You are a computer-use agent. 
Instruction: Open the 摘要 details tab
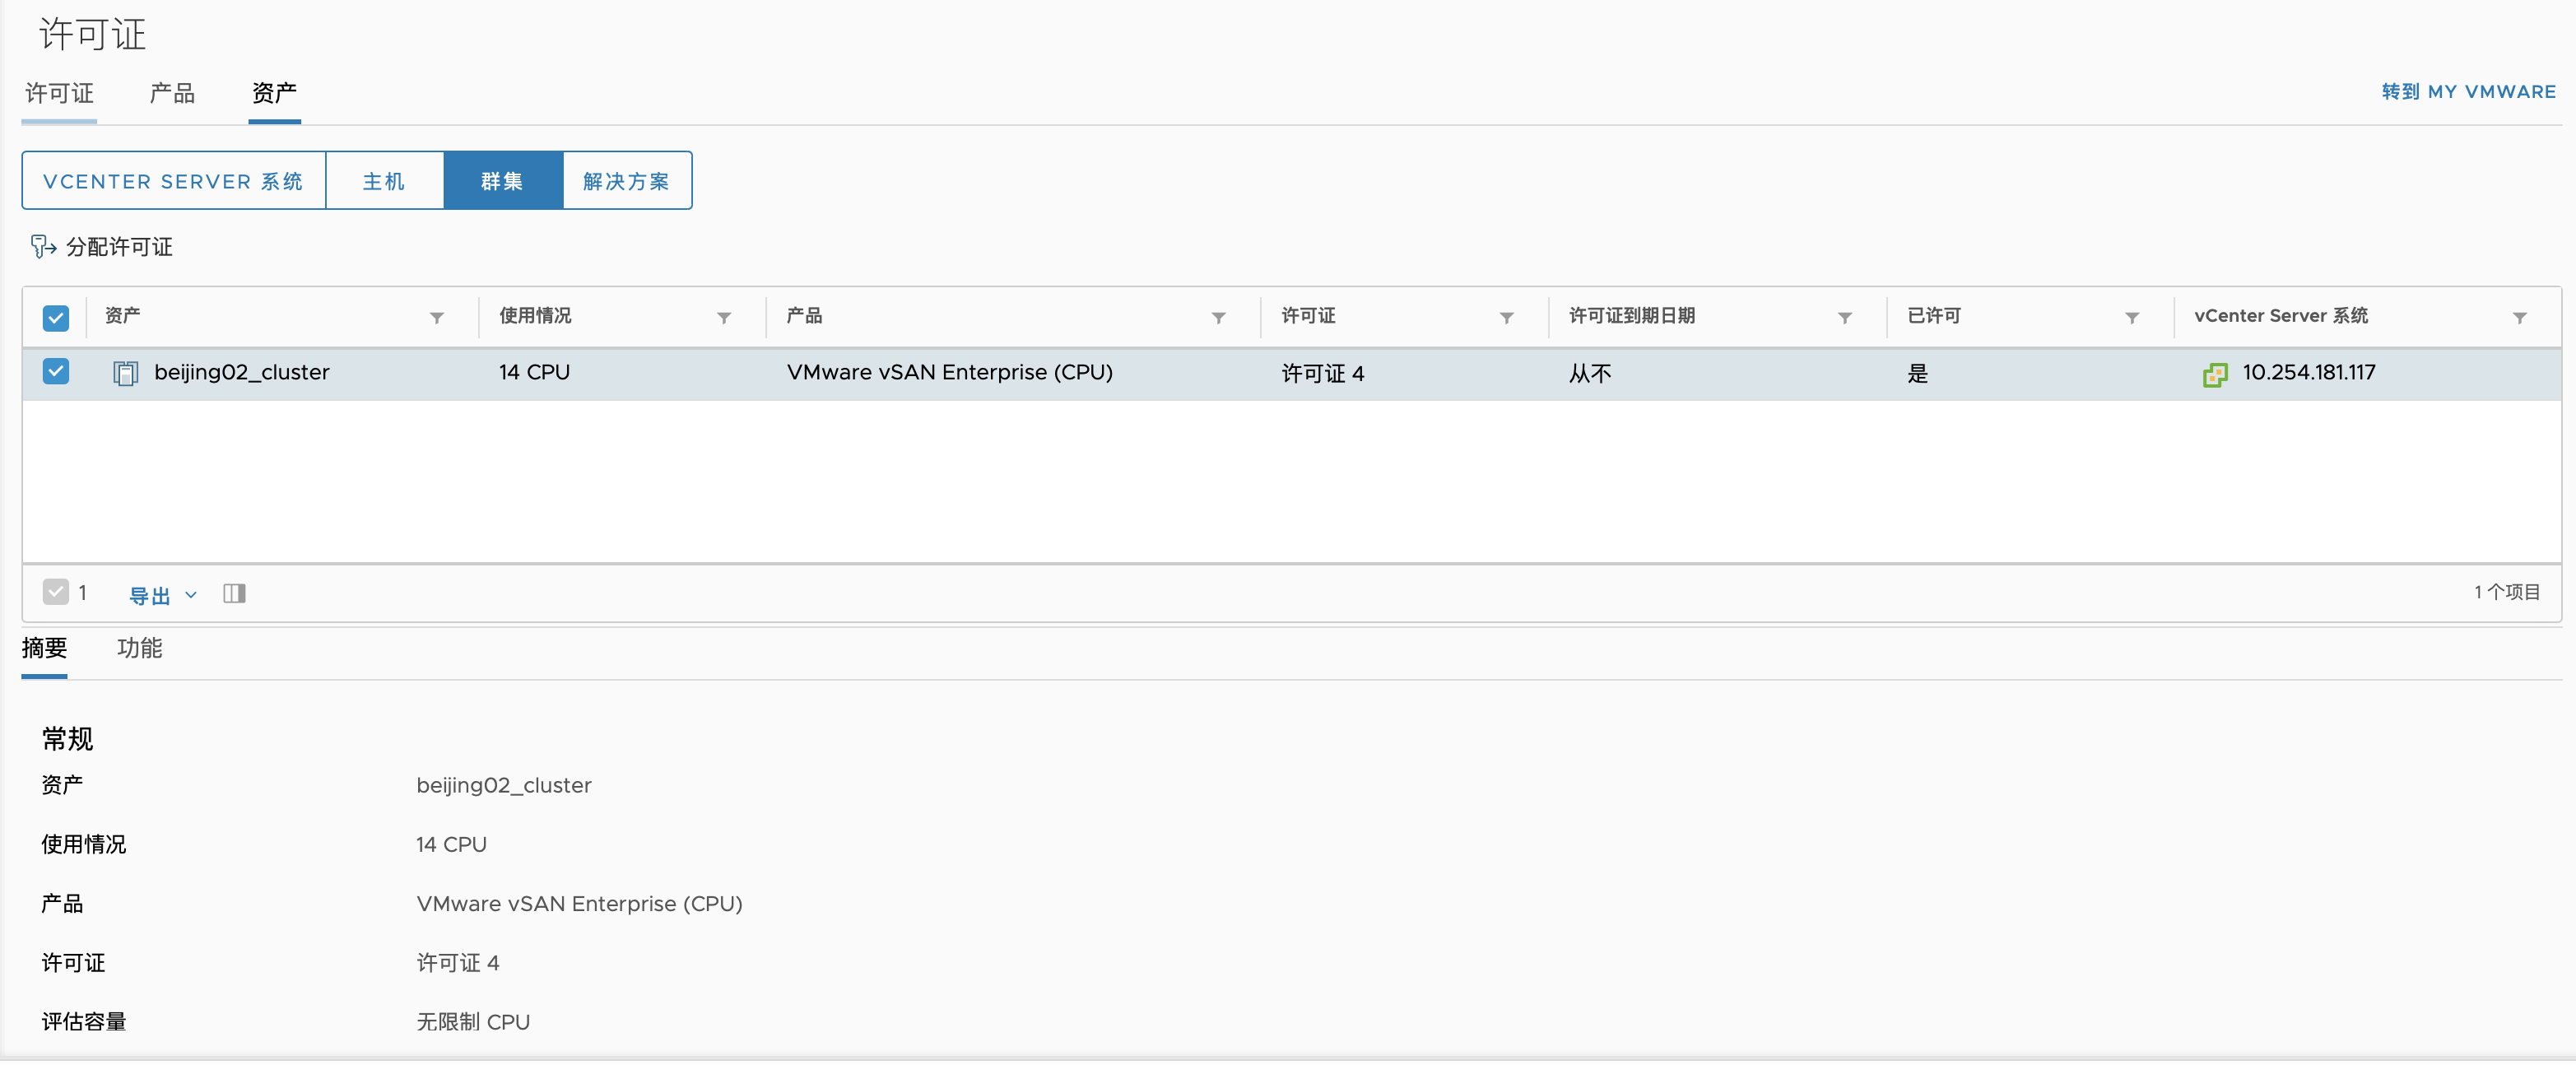click(44, 648)
